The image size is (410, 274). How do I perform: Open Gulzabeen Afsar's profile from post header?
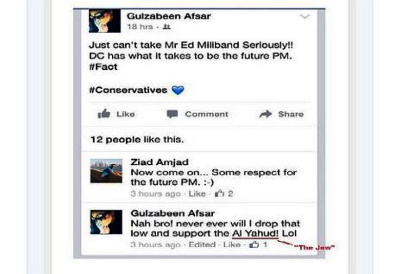[169, 16]
